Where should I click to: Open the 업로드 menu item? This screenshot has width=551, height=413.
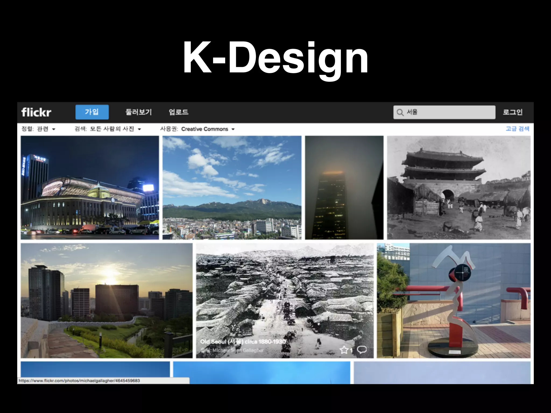pos(178,112)
